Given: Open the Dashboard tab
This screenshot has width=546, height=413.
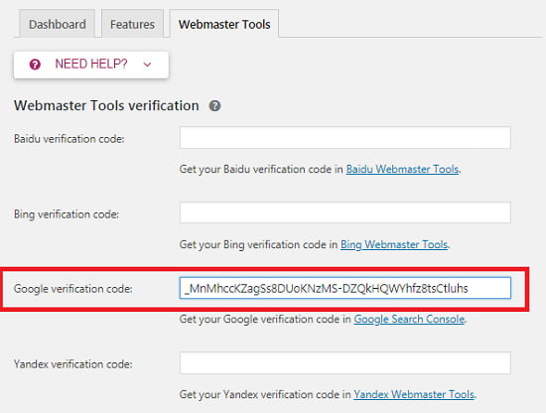Looking at the screenshot, I should [58, 24].
